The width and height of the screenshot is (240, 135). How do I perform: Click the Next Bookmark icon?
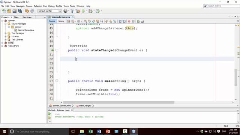pyautogui.click(x=111, y=21)
